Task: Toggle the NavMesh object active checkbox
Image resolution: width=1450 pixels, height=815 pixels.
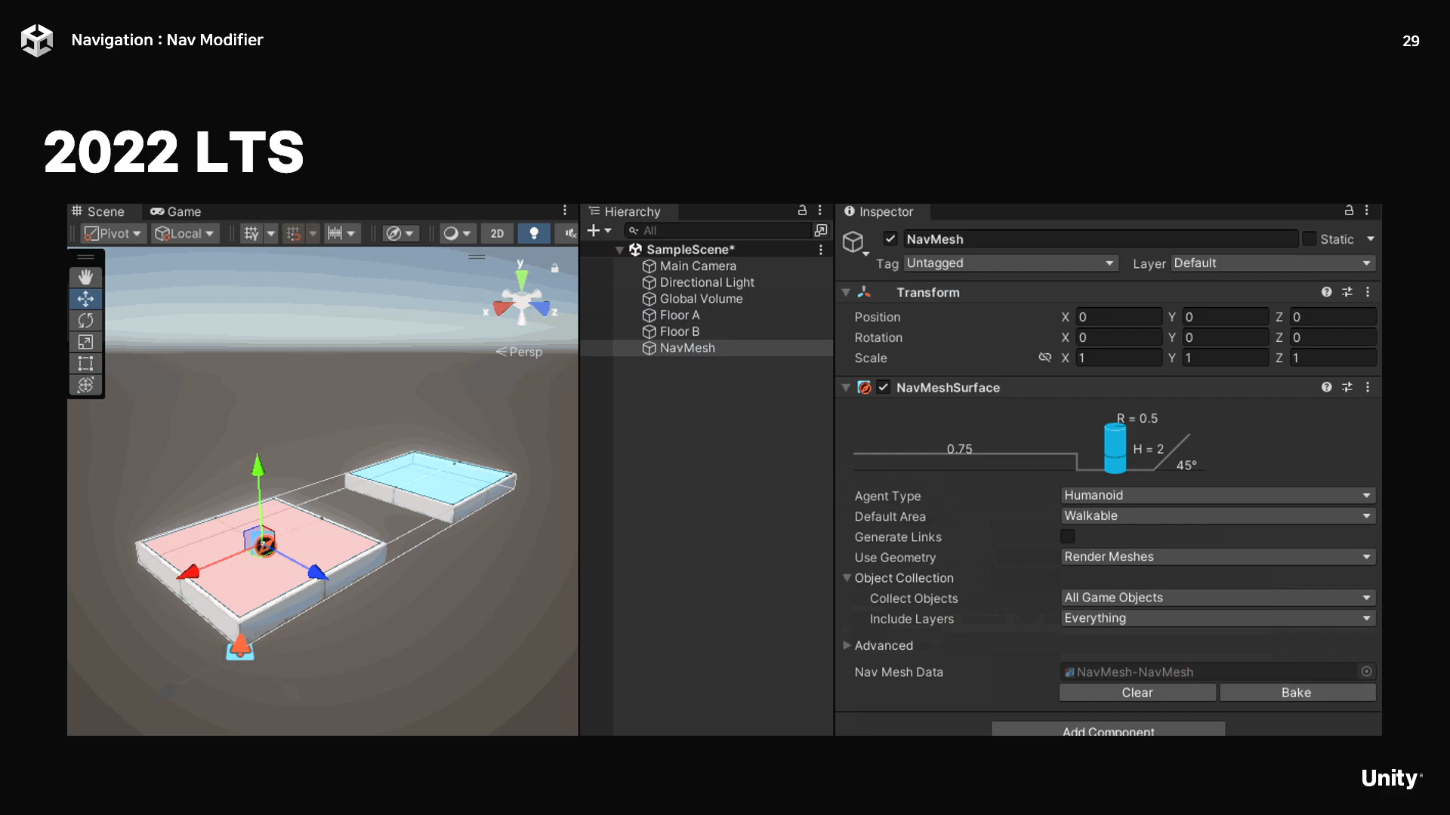Action: point(890,238)
